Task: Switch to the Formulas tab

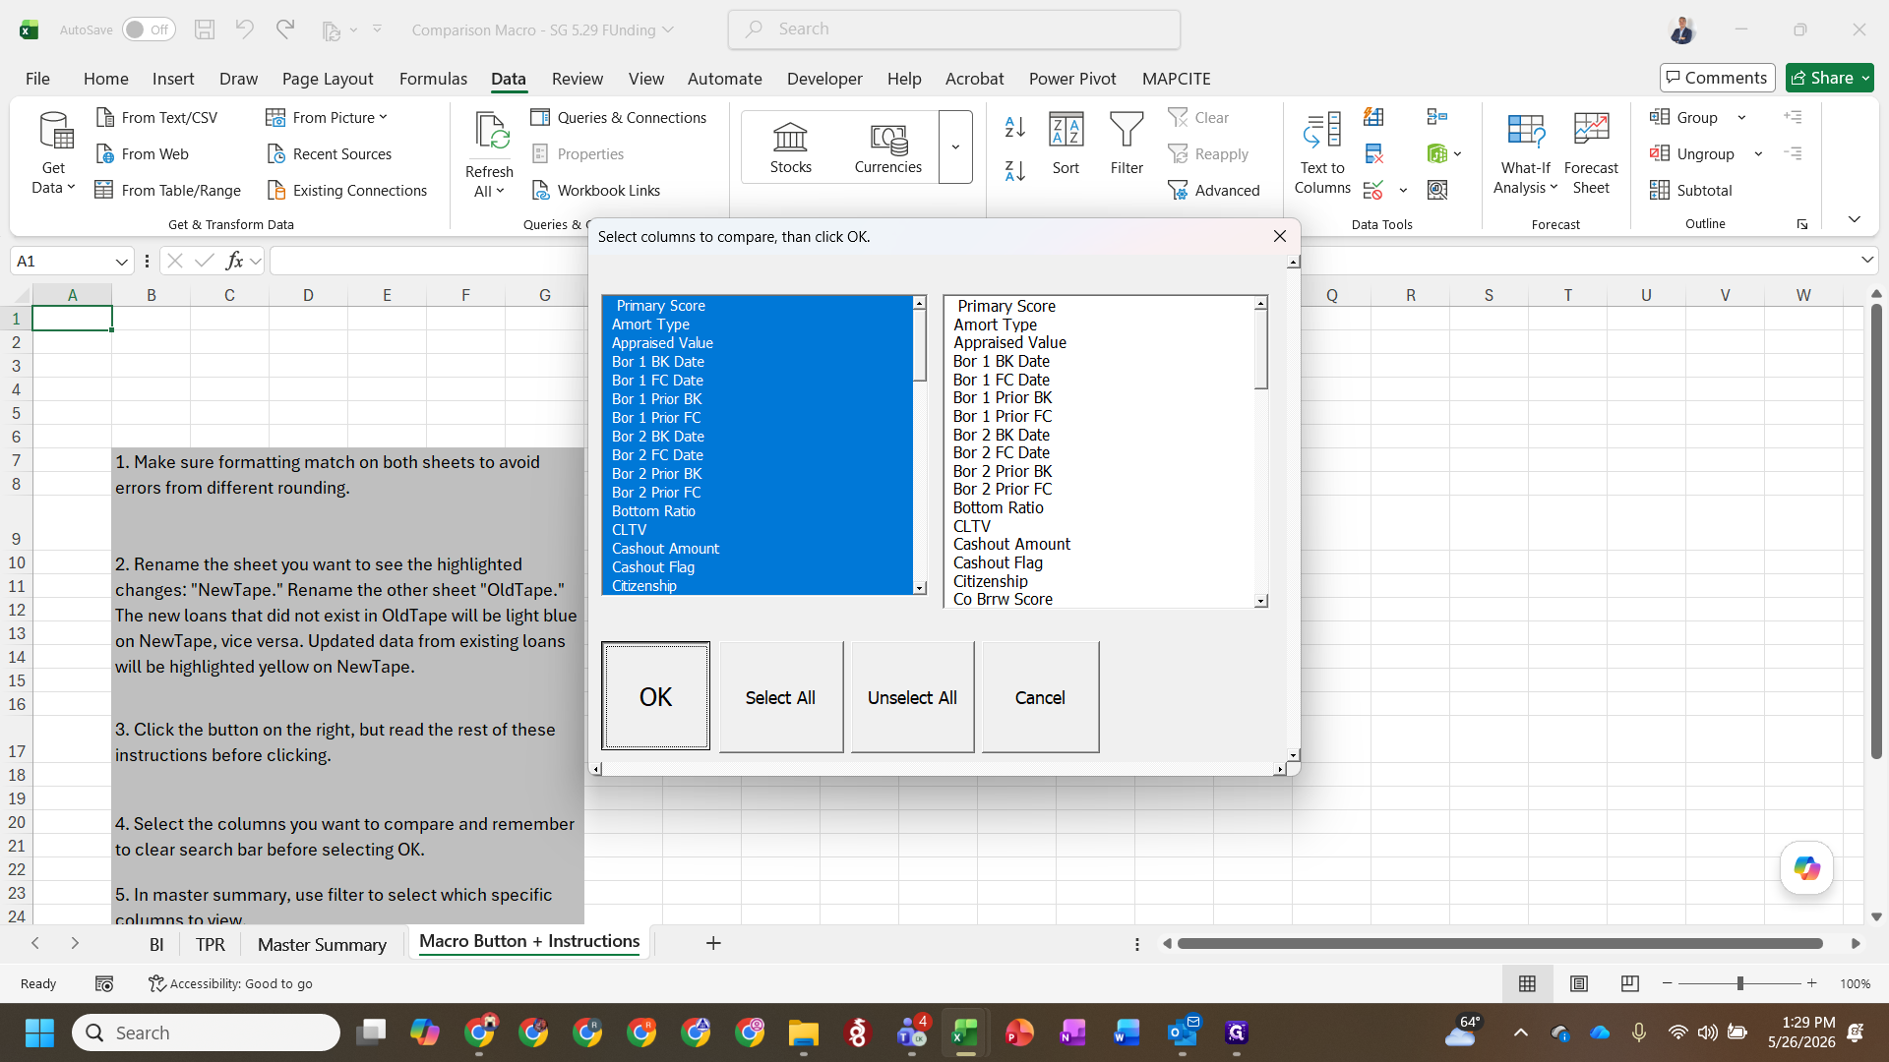Action: [x=433, y=79]
